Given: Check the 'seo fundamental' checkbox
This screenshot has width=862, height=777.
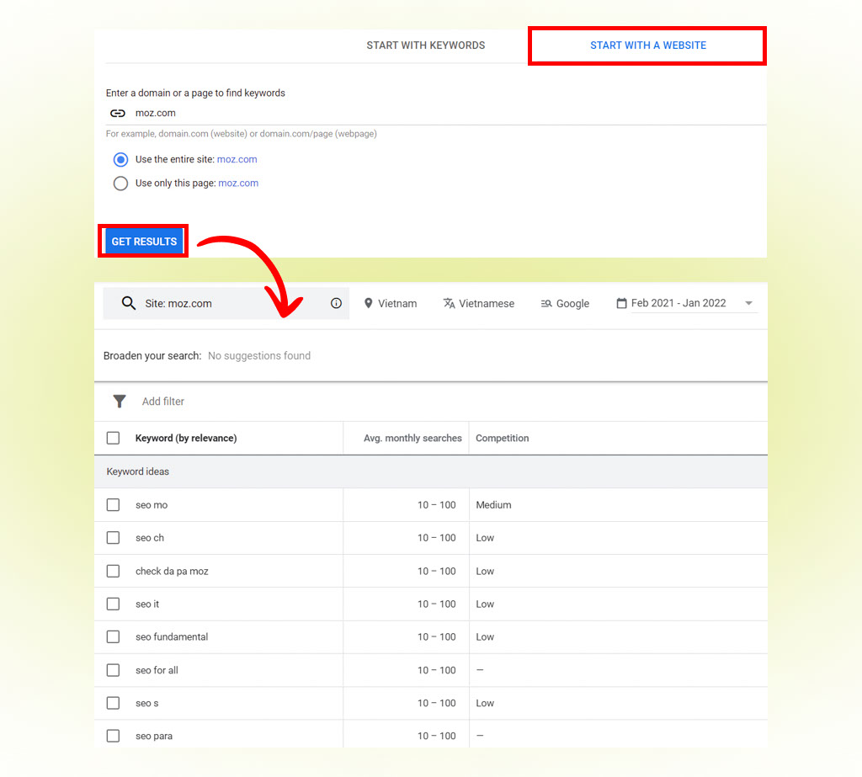Looking at the screenshot, I should [114, 636].
